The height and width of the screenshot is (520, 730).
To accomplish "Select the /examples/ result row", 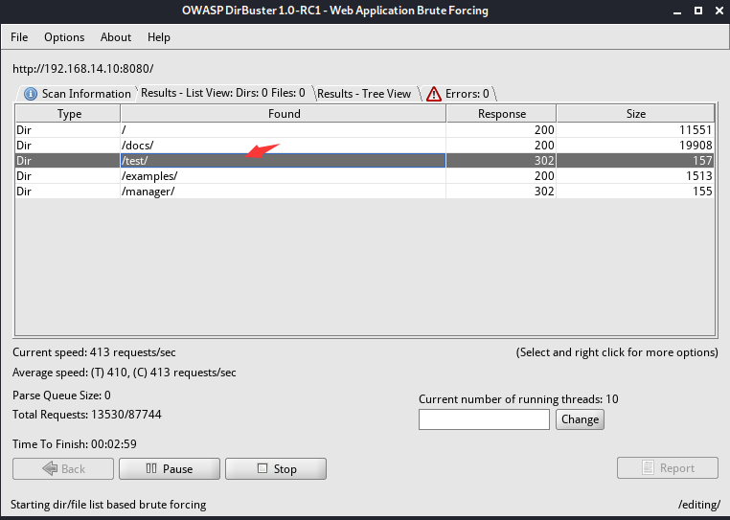I will [365, 176].
